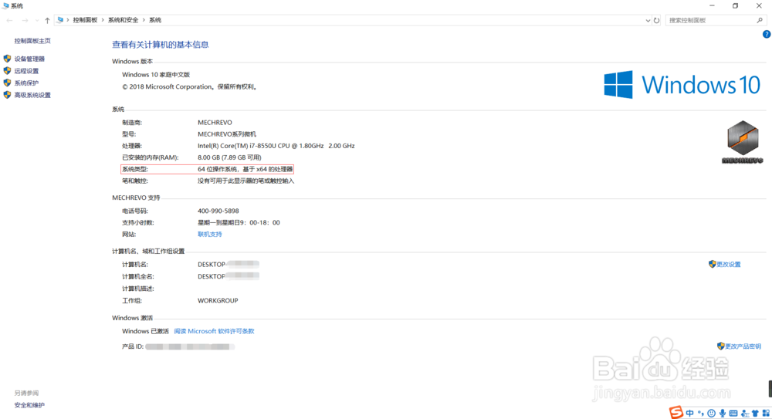Viewport: 772px width, 419px height.
Task: Click the text 8.00 GB (7.89 GB 可用)
Action: point(229,157)
